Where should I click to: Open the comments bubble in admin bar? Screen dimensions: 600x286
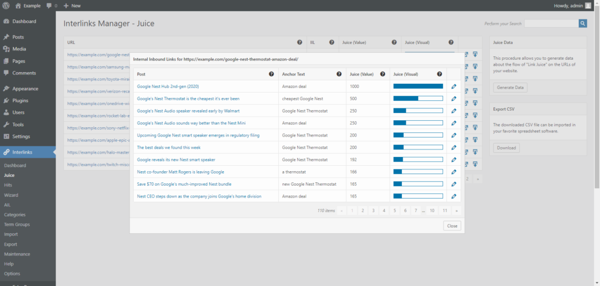(x=52, y=6)
